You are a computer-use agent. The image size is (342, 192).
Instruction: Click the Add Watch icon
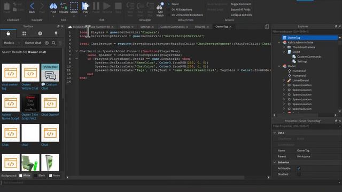(x=160, y=10)
